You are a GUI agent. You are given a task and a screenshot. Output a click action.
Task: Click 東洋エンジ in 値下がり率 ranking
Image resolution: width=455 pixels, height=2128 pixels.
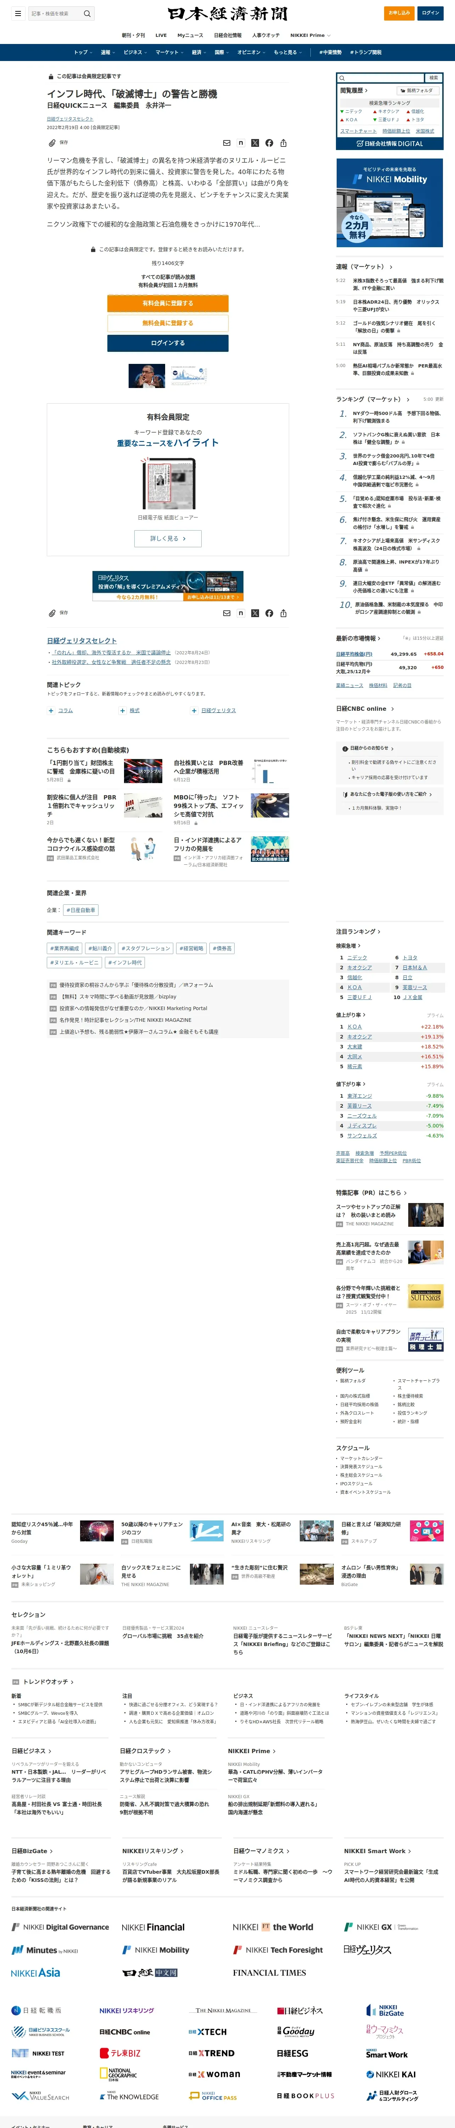(360, 1096)
